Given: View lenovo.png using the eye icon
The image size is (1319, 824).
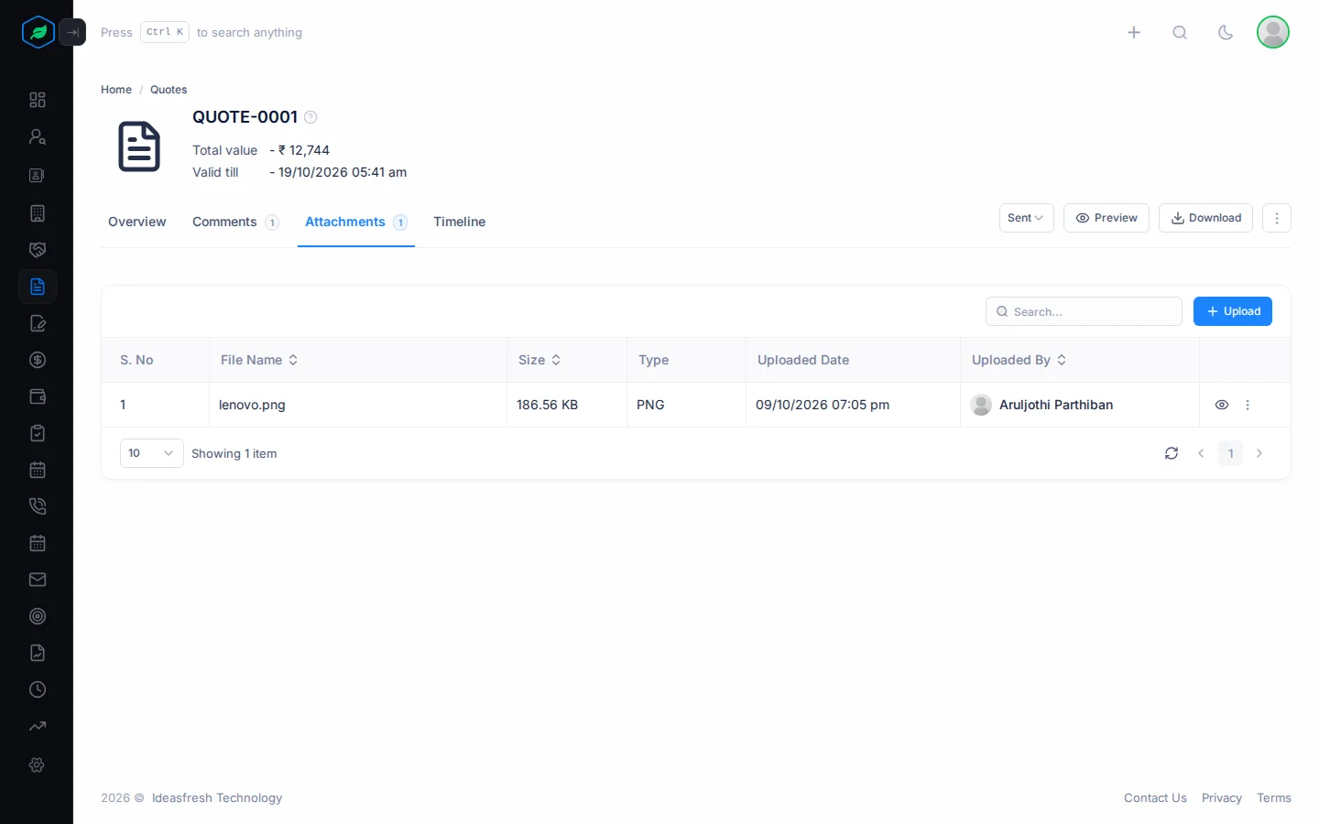Looking at the screenshot, I should click(1222, 405).
